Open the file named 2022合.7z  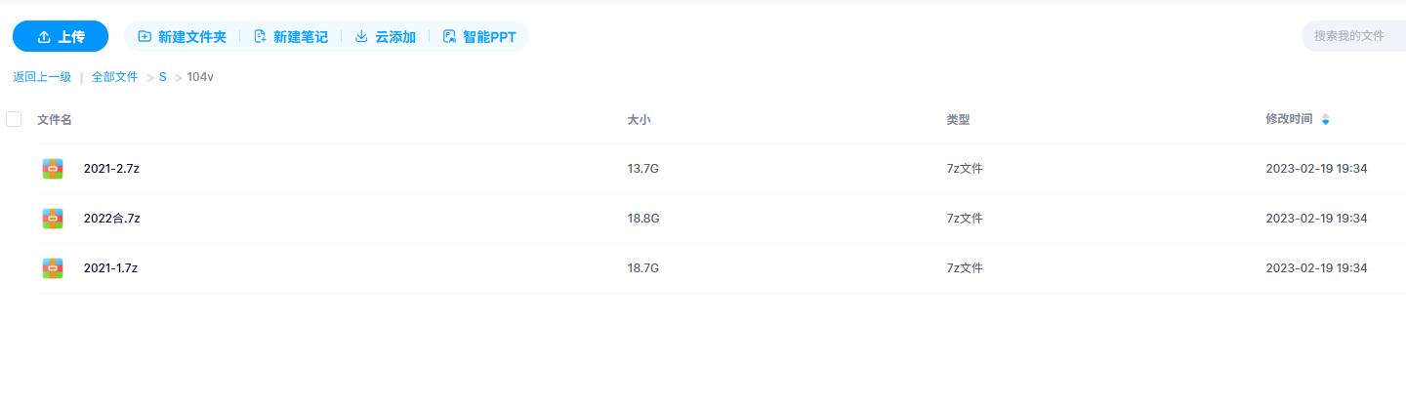pos(112,219)
